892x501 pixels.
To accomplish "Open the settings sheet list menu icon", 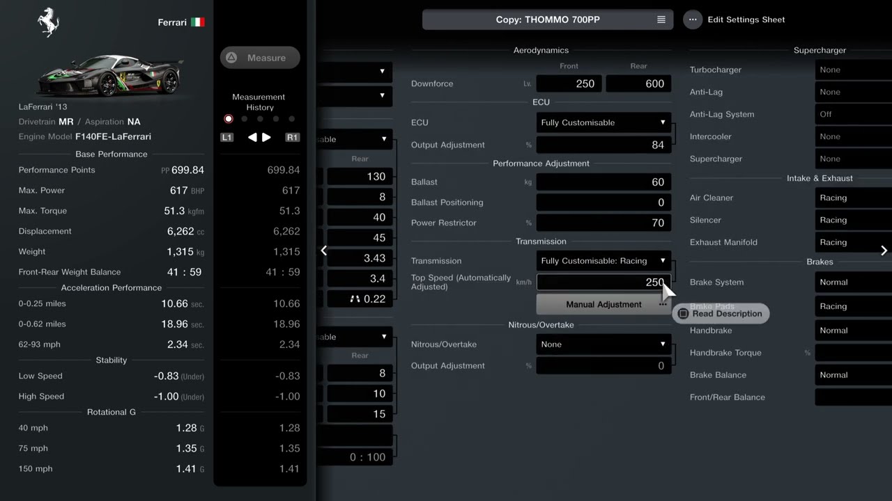I will pos(661,19).
